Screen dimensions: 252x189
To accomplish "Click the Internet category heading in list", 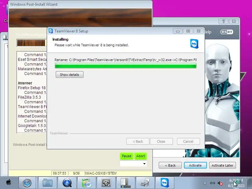I will tap(25, 83).
